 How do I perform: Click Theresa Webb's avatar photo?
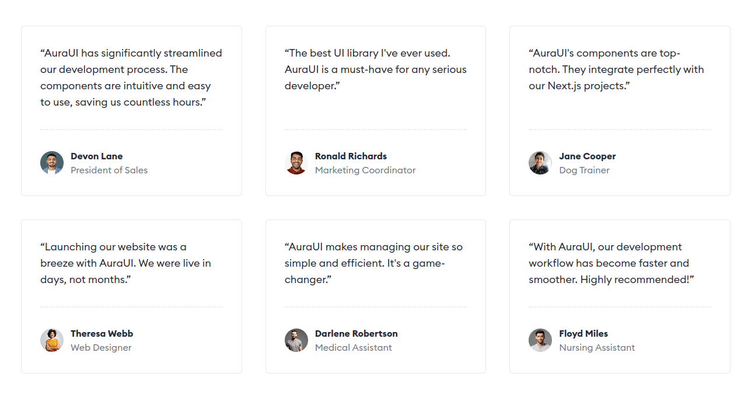(52, 340)
